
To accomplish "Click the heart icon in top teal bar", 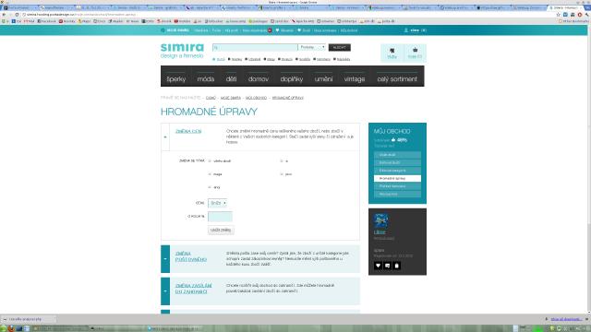I will pyautogui.click(x=277, y=30).
